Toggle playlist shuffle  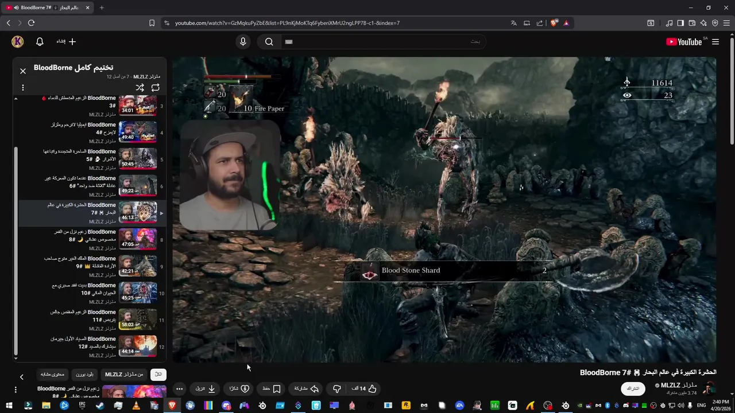[140, 88]
